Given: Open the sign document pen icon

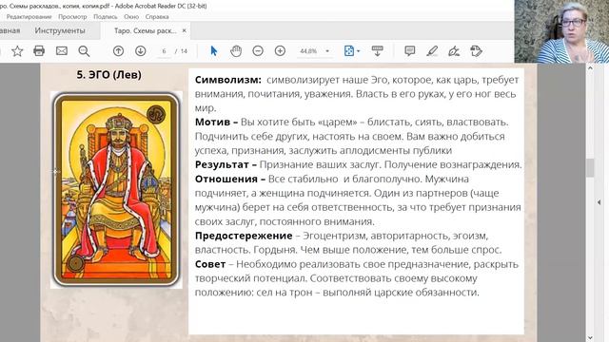Looking at the screenshot, I should (454, 50).
